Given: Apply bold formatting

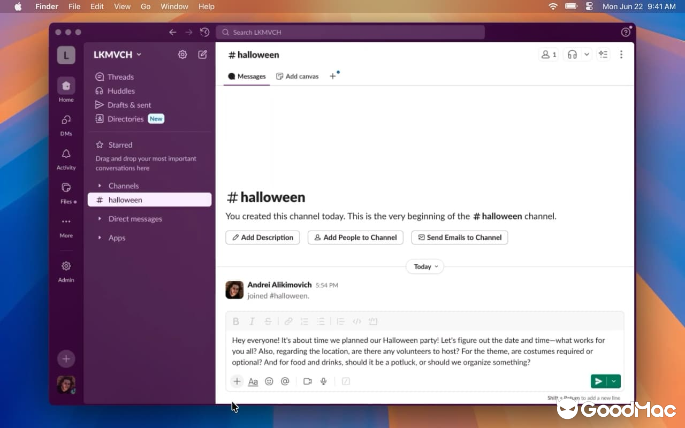Looking at the screenshot, I should [235, 322].
